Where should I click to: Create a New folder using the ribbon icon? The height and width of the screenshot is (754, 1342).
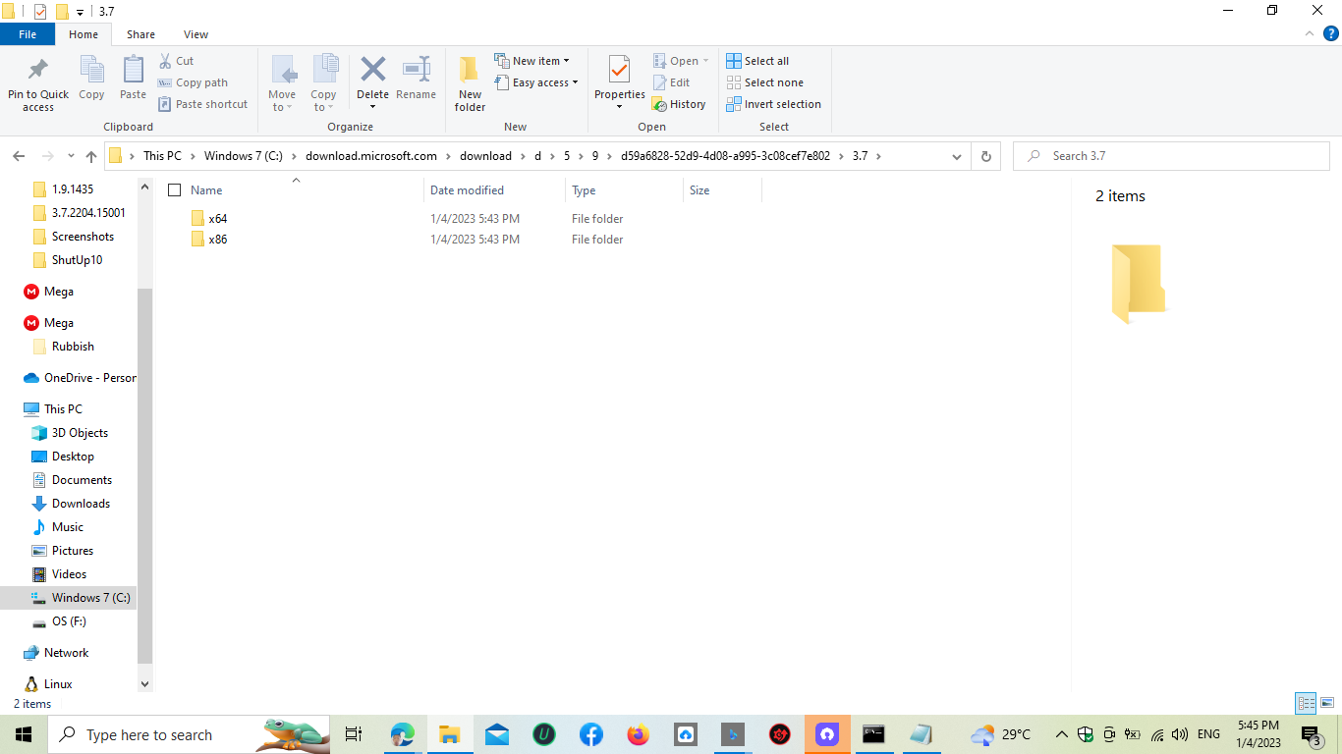point(469,82)
